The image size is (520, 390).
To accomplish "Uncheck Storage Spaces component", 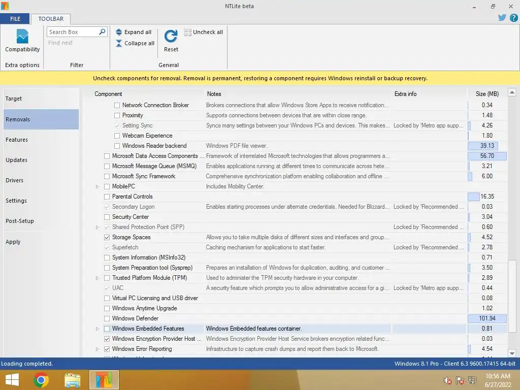I will [x=107, y=238].
